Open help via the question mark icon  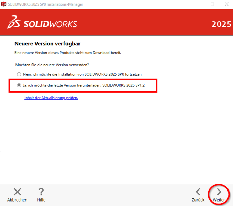(41, 192)
